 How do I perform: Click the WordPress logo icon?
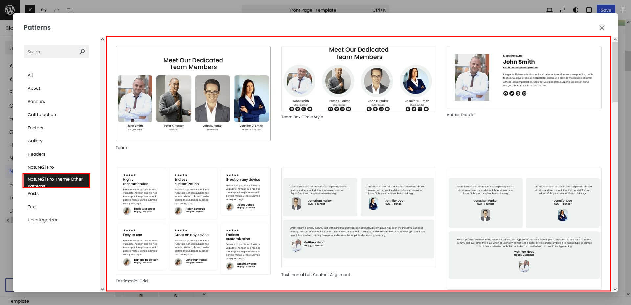pyautogui.click(x=10, y=10)
